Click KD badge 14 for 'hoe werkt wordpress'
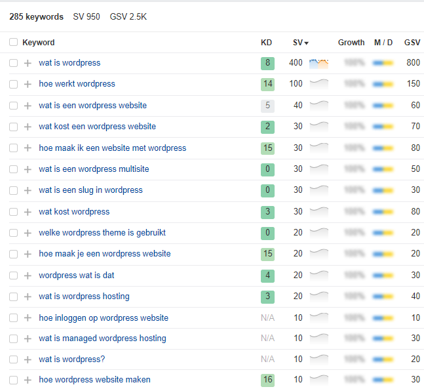This screenshot has width=424, height=389. [267, 84]
